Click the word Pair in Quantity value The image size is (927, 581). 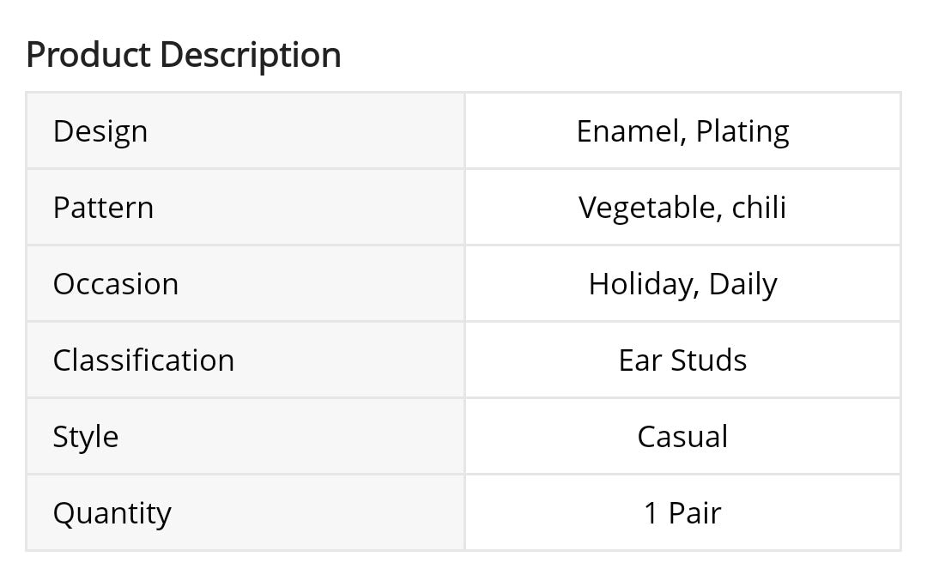click(694, 513)
